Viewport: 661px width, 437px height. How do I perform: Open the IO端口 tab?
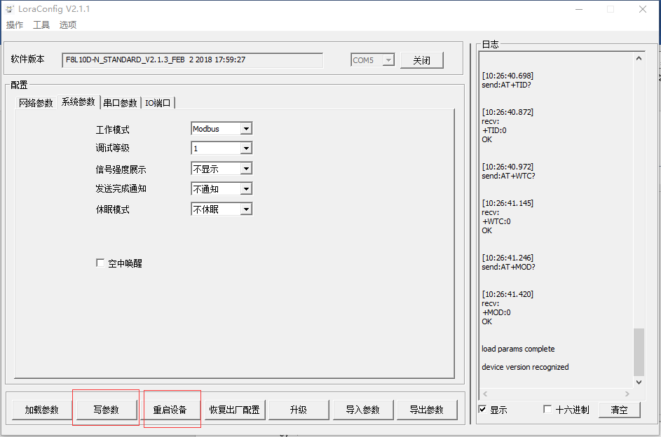click(x=158, y=103)
